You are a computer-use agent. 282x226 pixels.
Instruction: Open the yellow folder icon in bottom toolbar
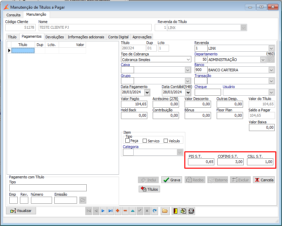(x=164, y=211)
